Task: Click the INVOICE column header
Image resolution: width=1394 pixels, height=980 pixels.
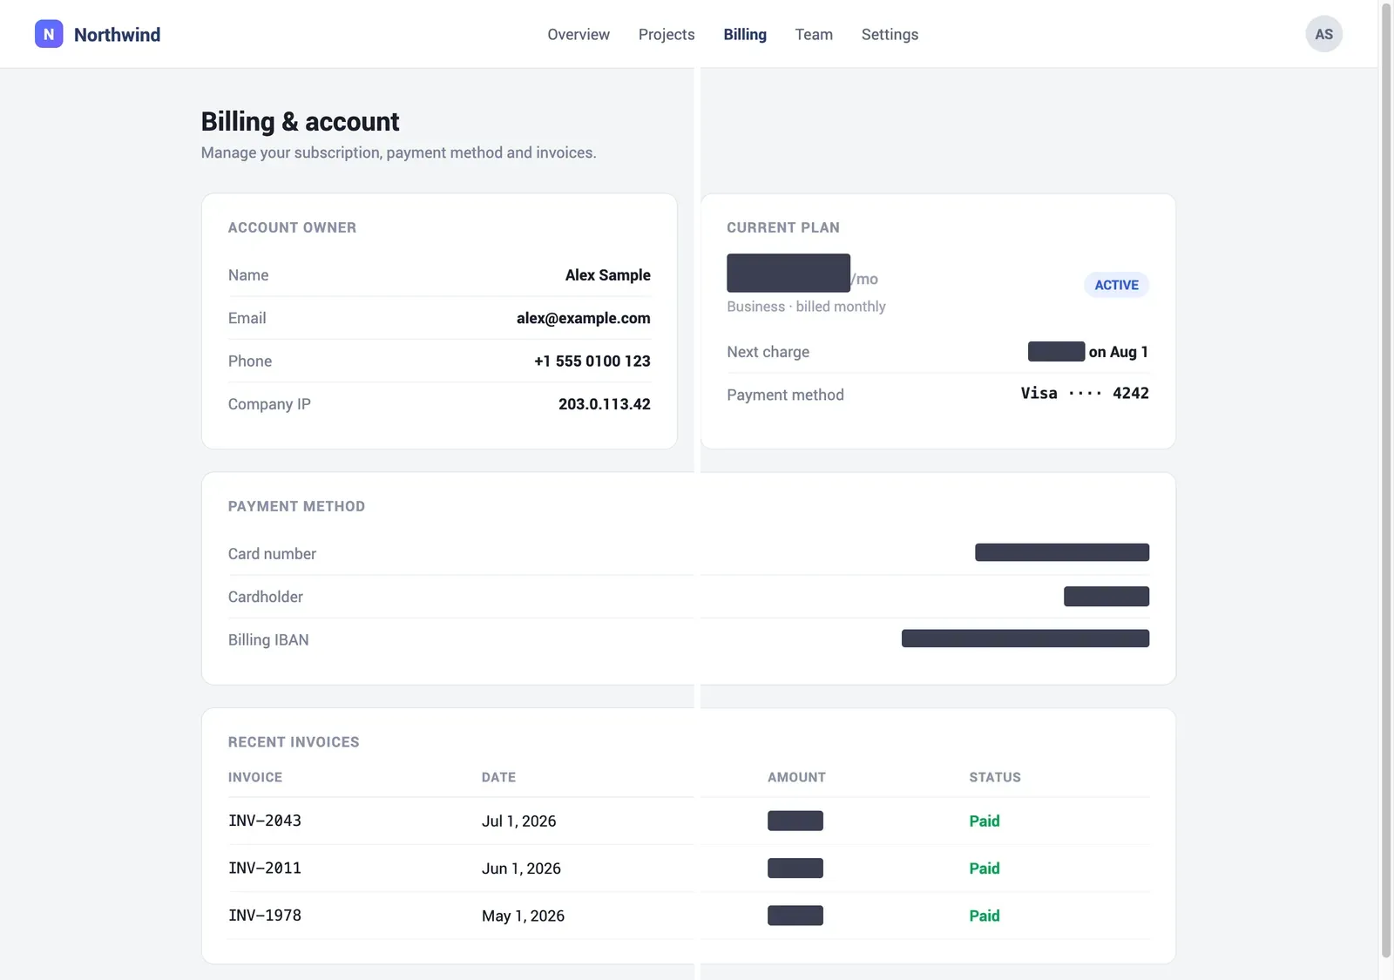Action: (x=255, y=777)
